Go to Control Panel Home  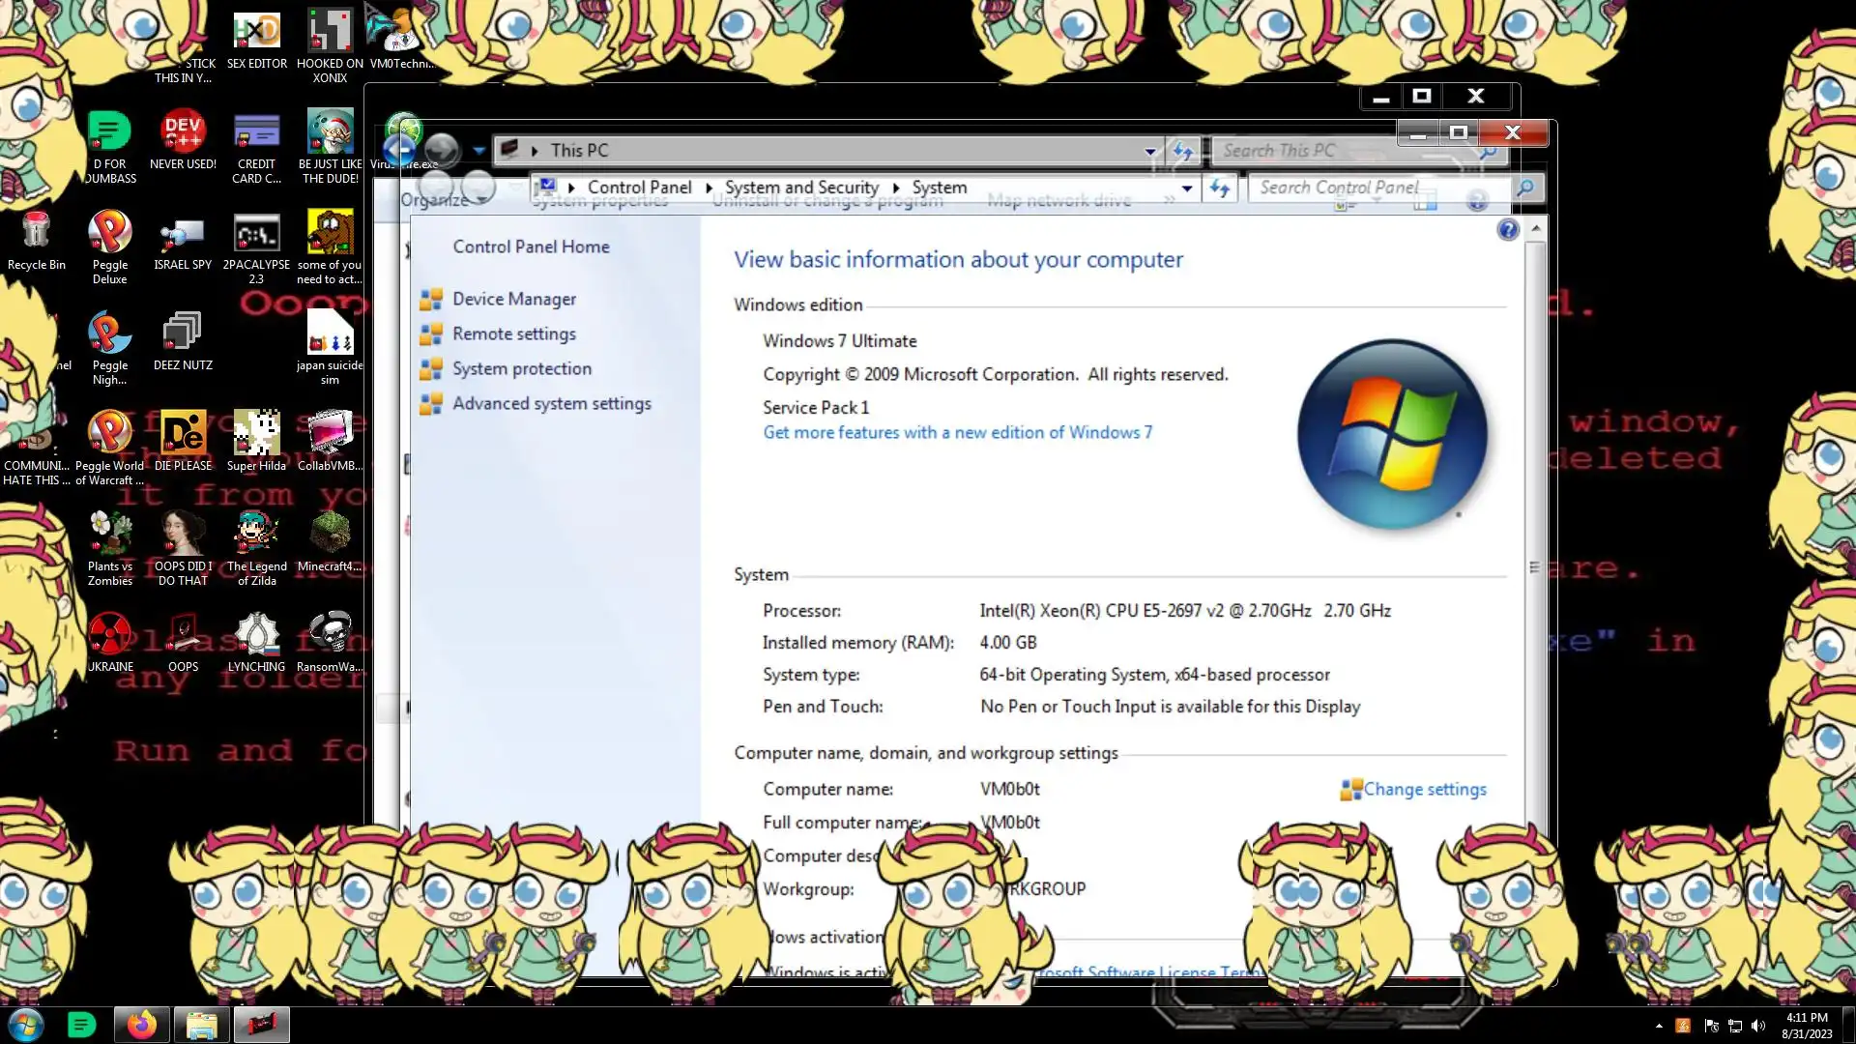tap(531, 247)
